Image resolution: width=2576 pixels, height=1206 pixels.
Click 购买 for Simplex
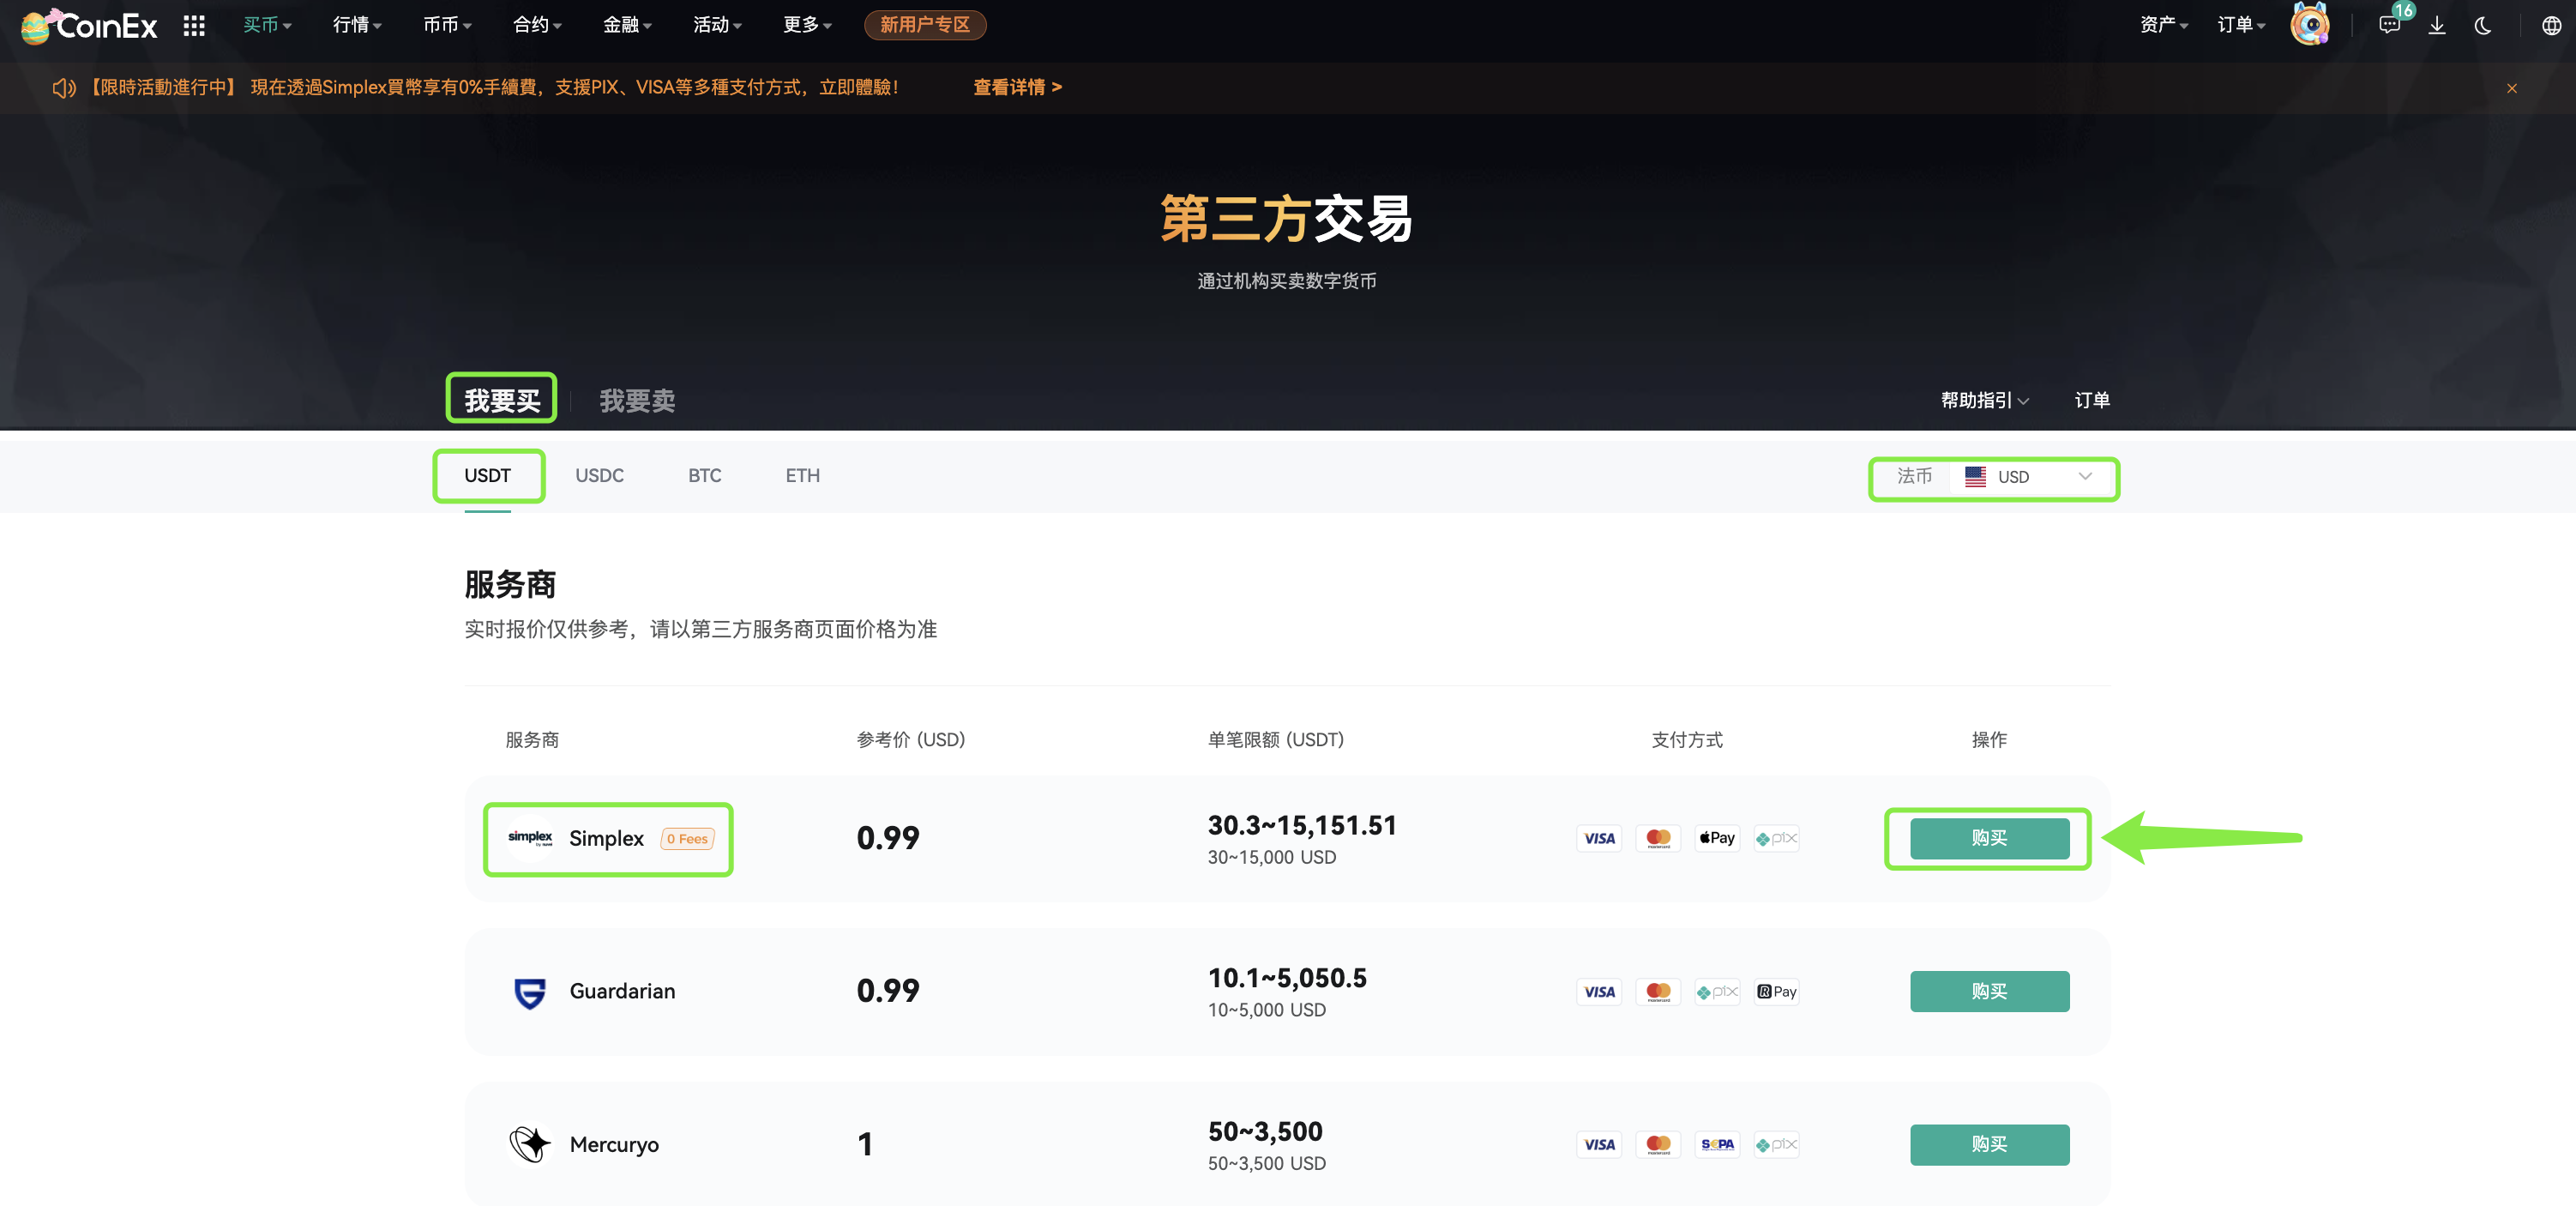coord(1989,838)
